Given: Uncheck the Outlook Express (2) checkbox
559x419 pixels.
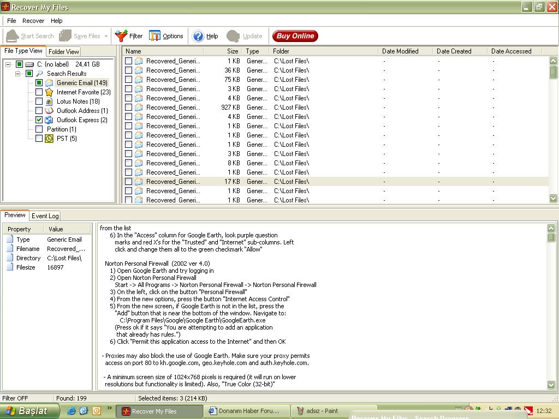Looking at the screenshot, I should [39, 119].
